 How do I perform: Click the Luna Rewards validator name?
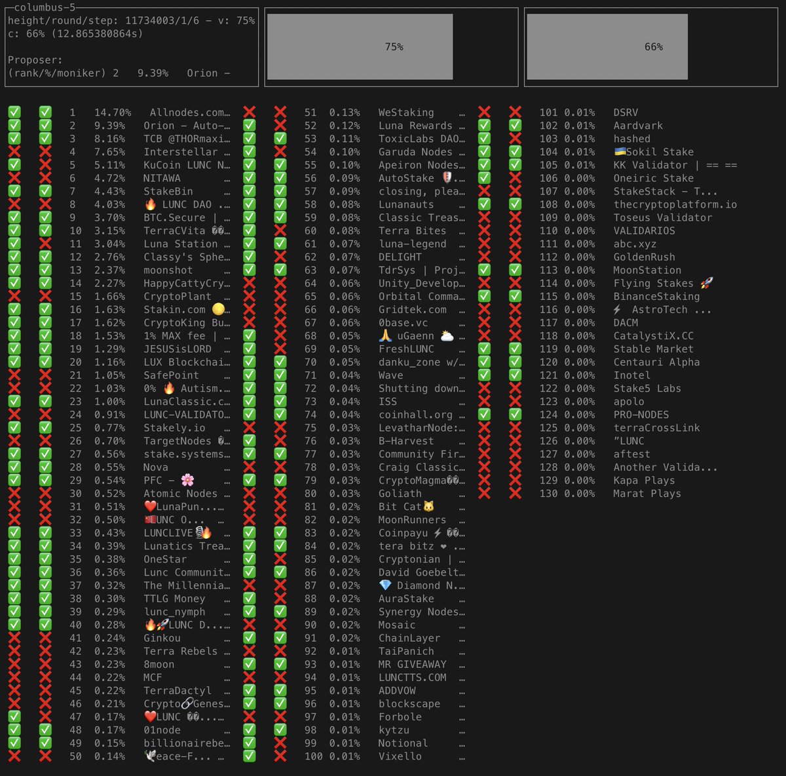[415, 125]
